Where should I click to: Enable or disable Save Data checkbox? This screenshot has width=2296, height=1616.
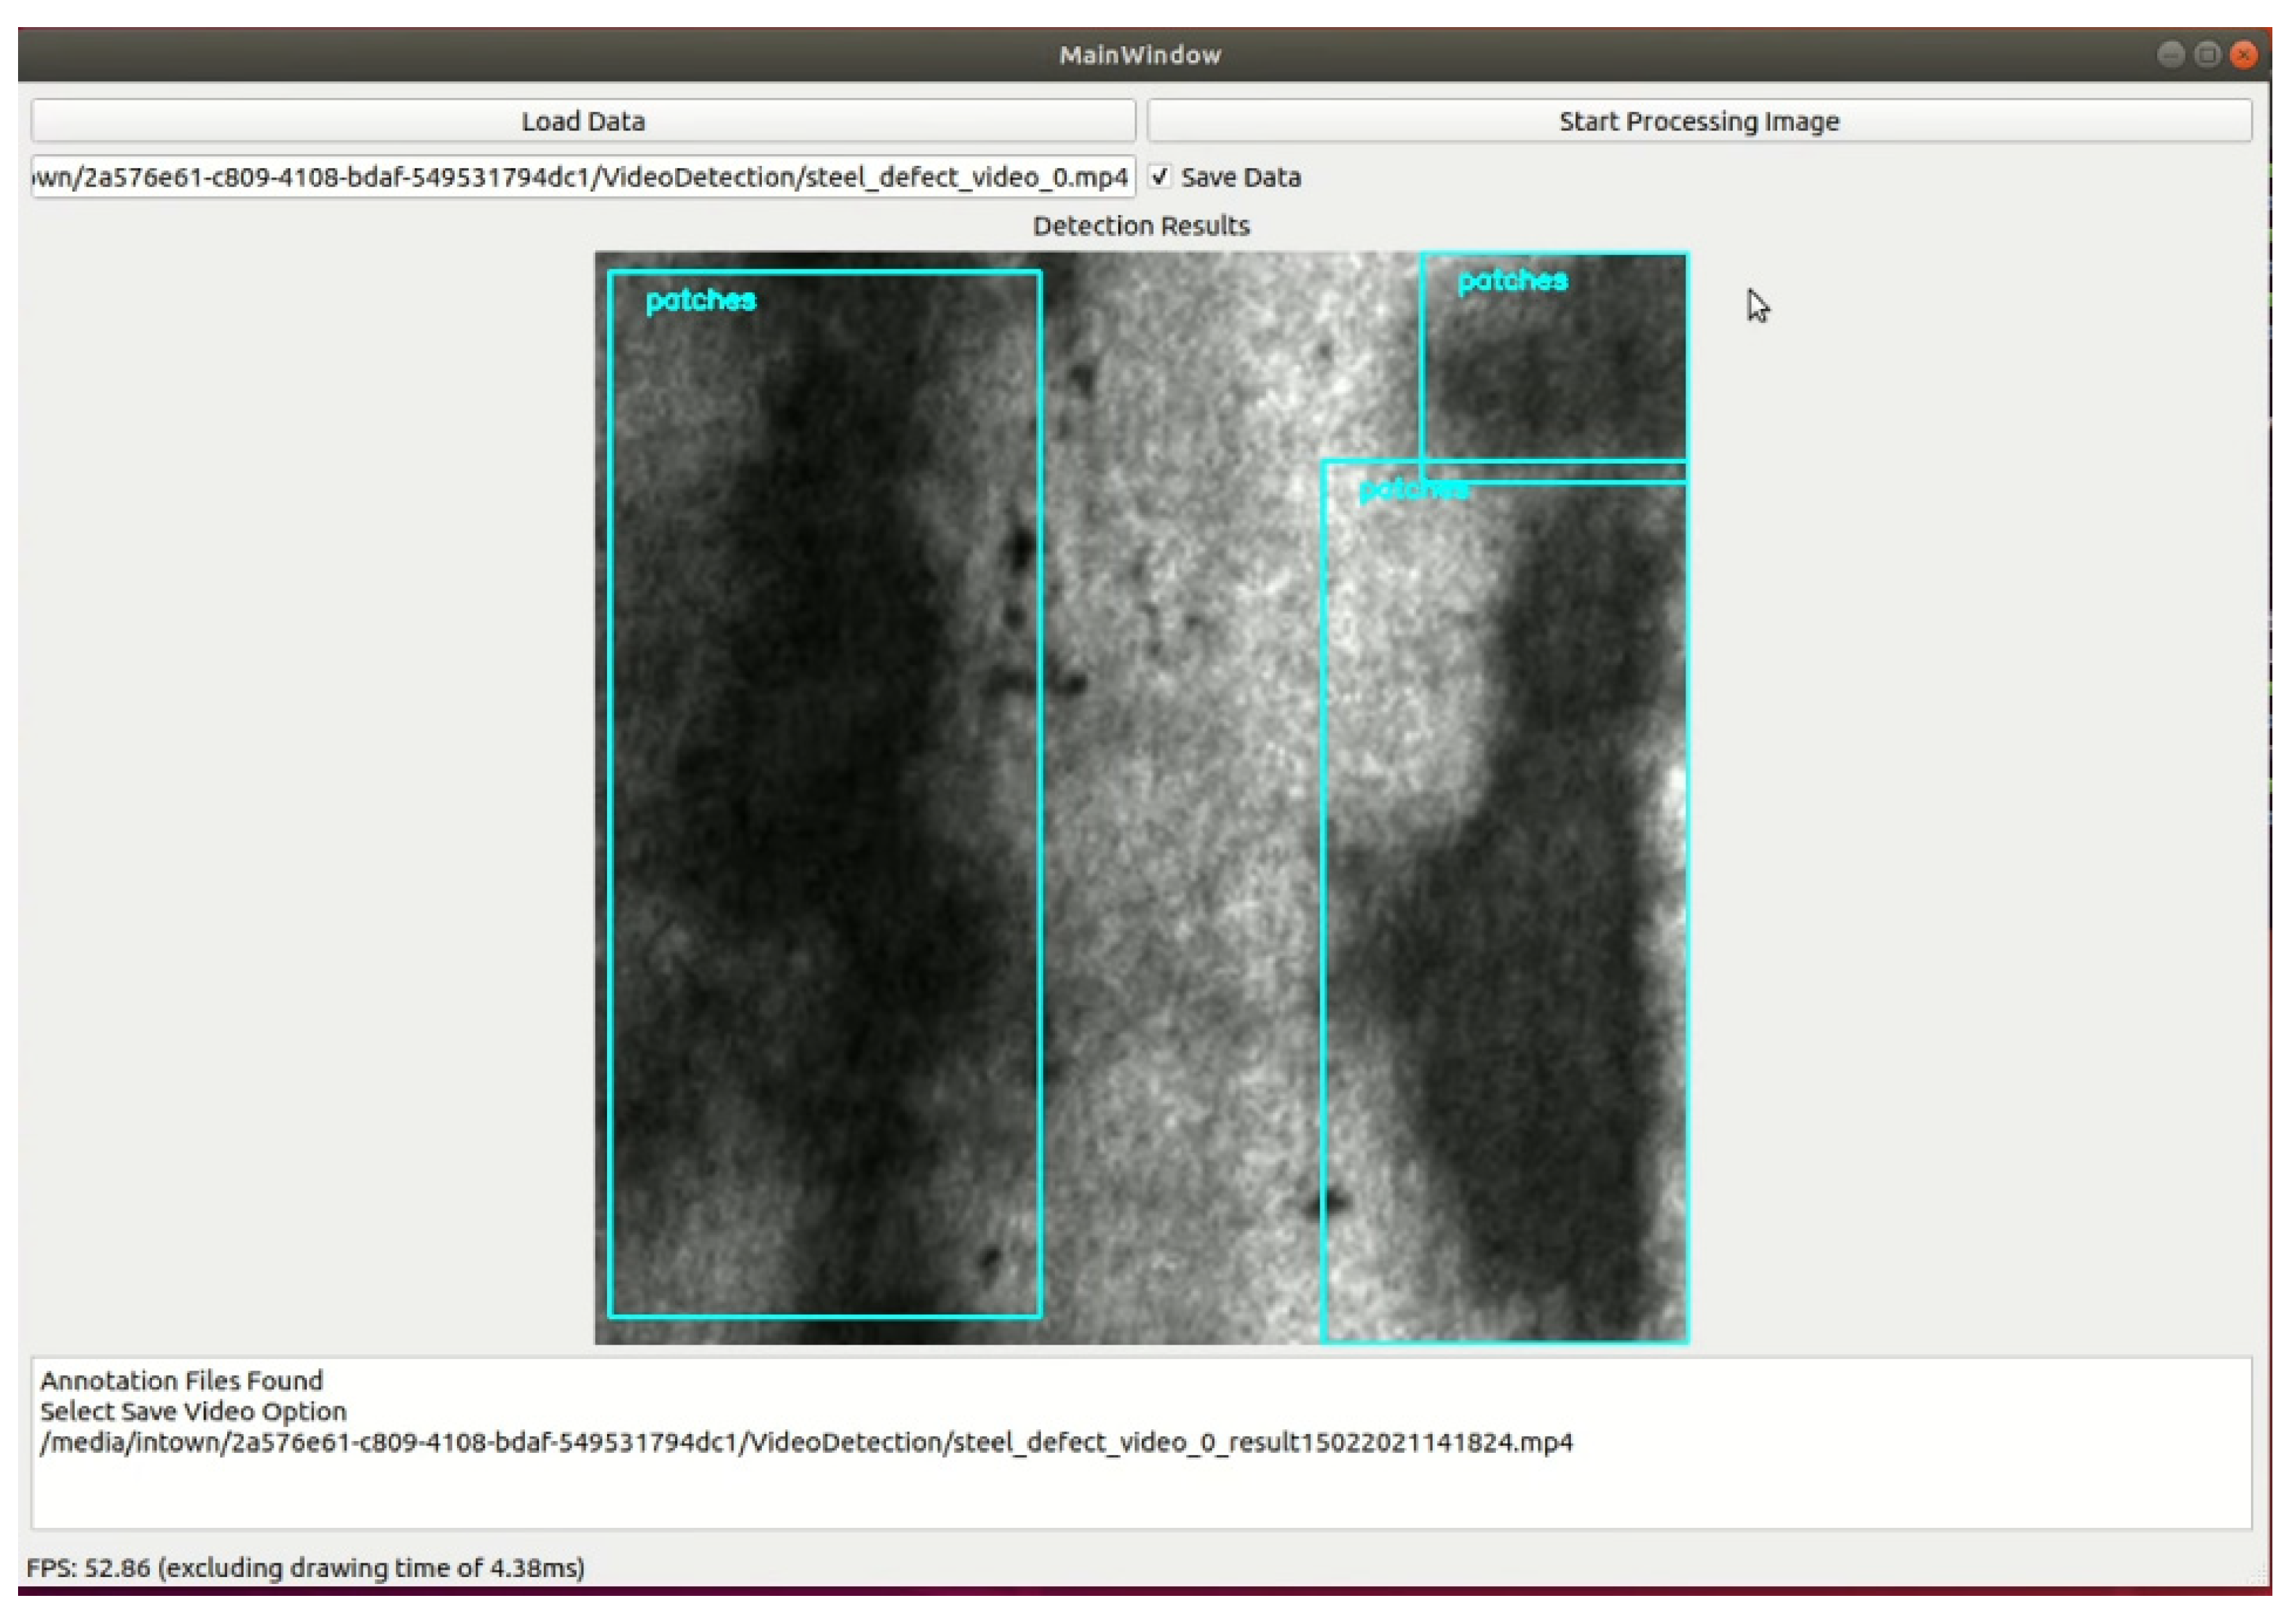[x=1159, y=177]
